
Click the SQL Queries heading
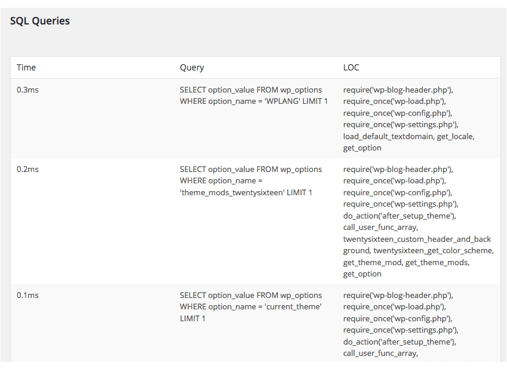click(x=40, y=21)
